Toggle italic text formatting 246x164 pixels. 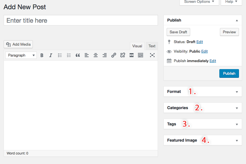tap(51, 55)
